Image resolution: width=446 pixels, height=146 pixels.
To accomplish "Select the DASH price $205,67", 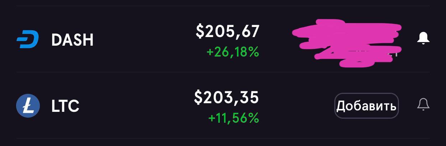I will tap(227, 31).
